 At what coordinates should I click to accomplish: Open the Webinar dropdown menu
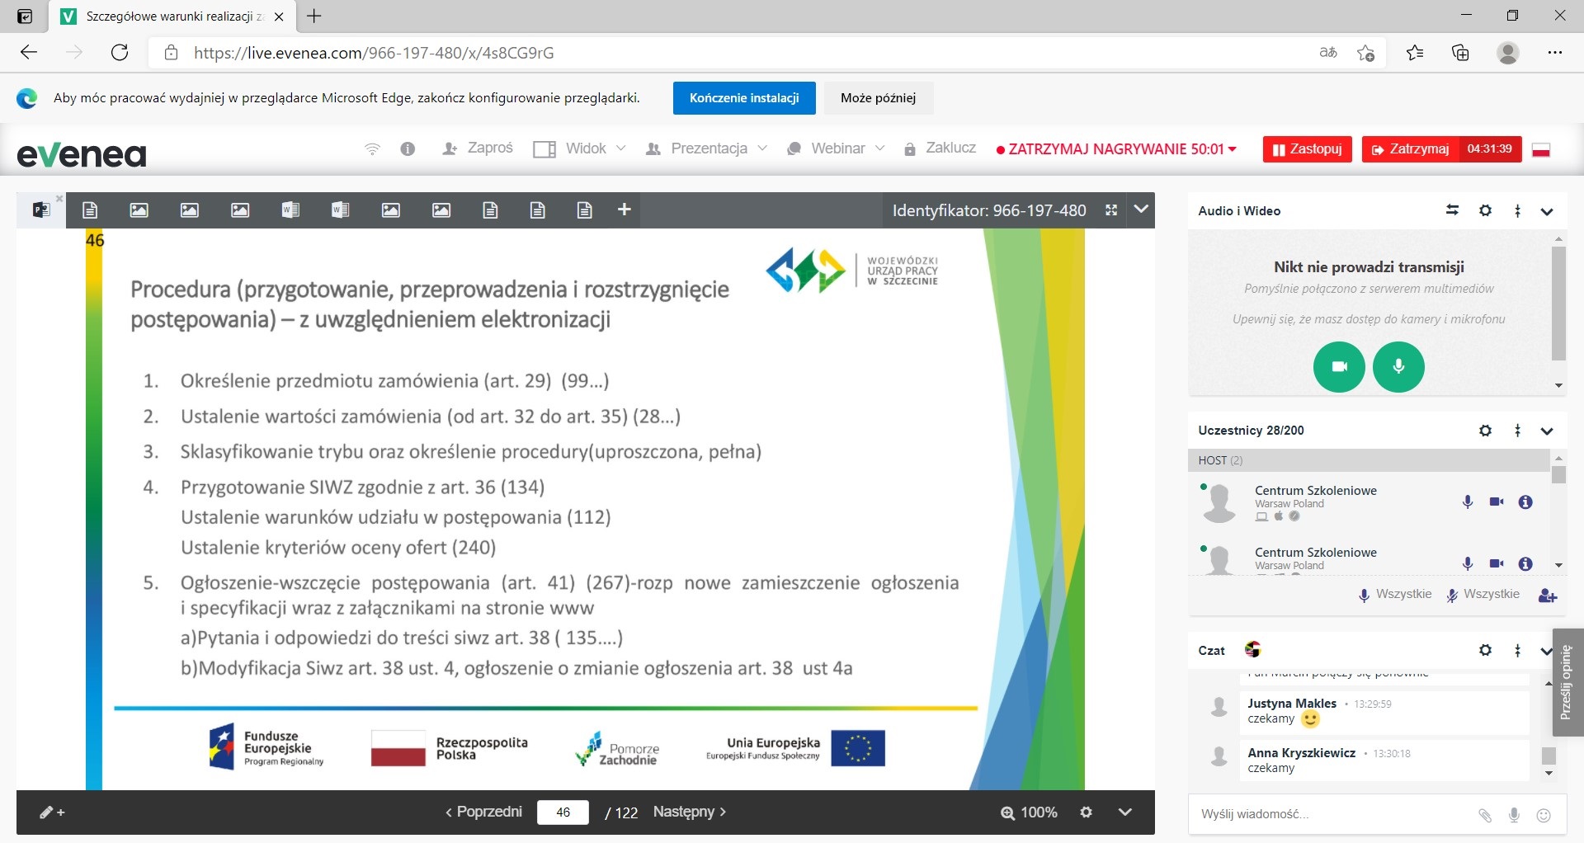pos(836,148)
